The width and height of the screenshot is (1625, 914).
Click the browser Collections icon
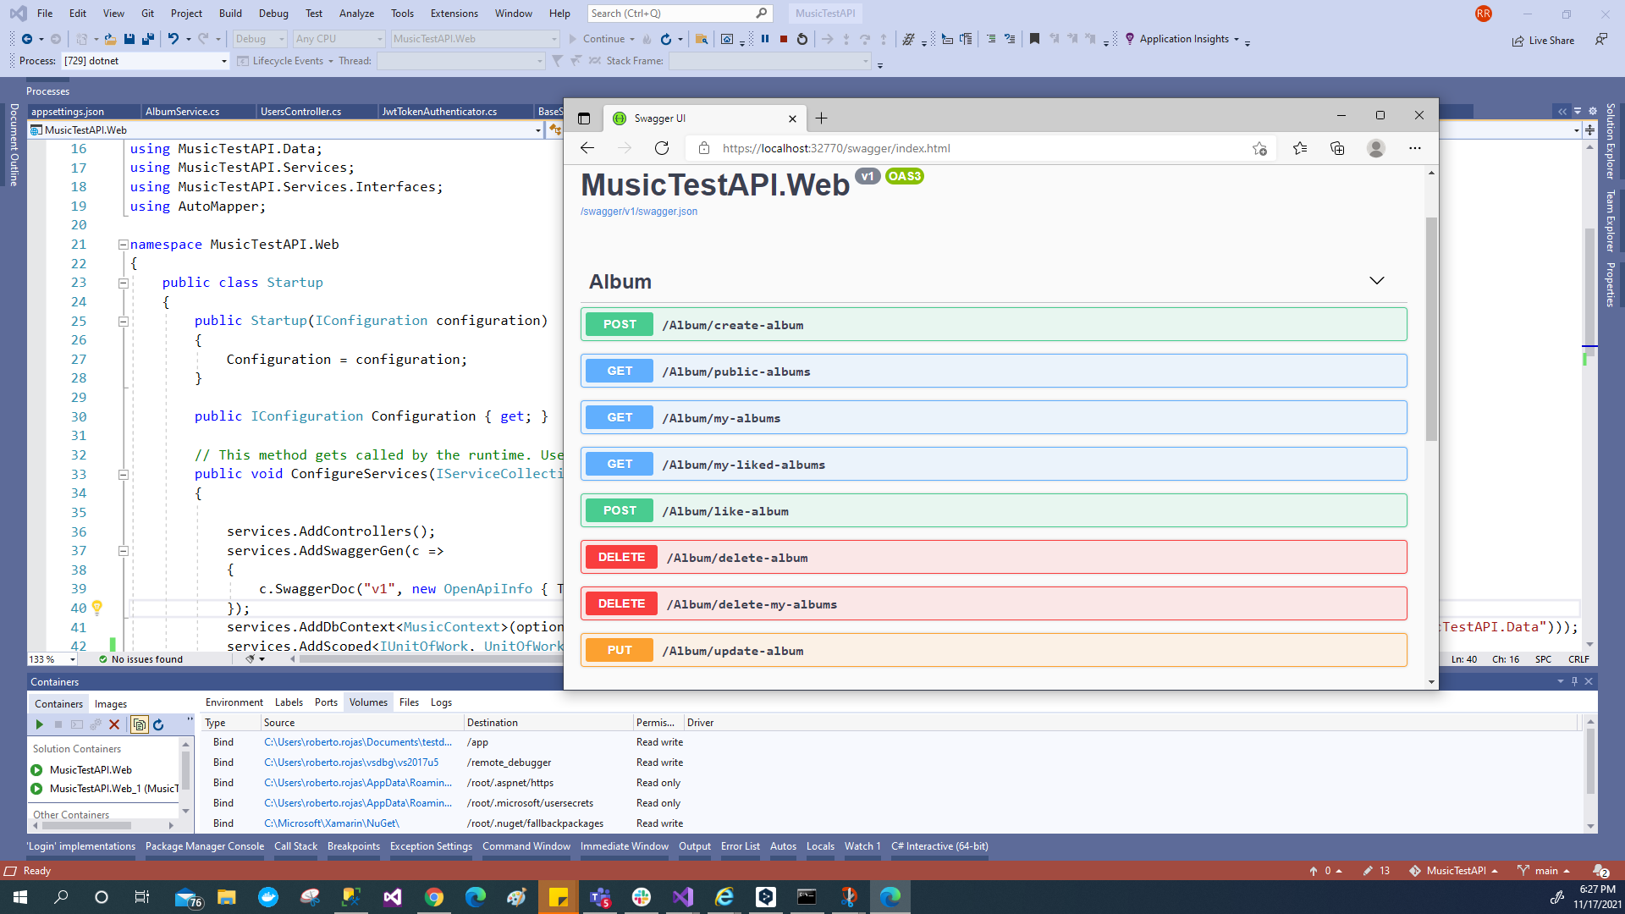[x=1337, y=148]
